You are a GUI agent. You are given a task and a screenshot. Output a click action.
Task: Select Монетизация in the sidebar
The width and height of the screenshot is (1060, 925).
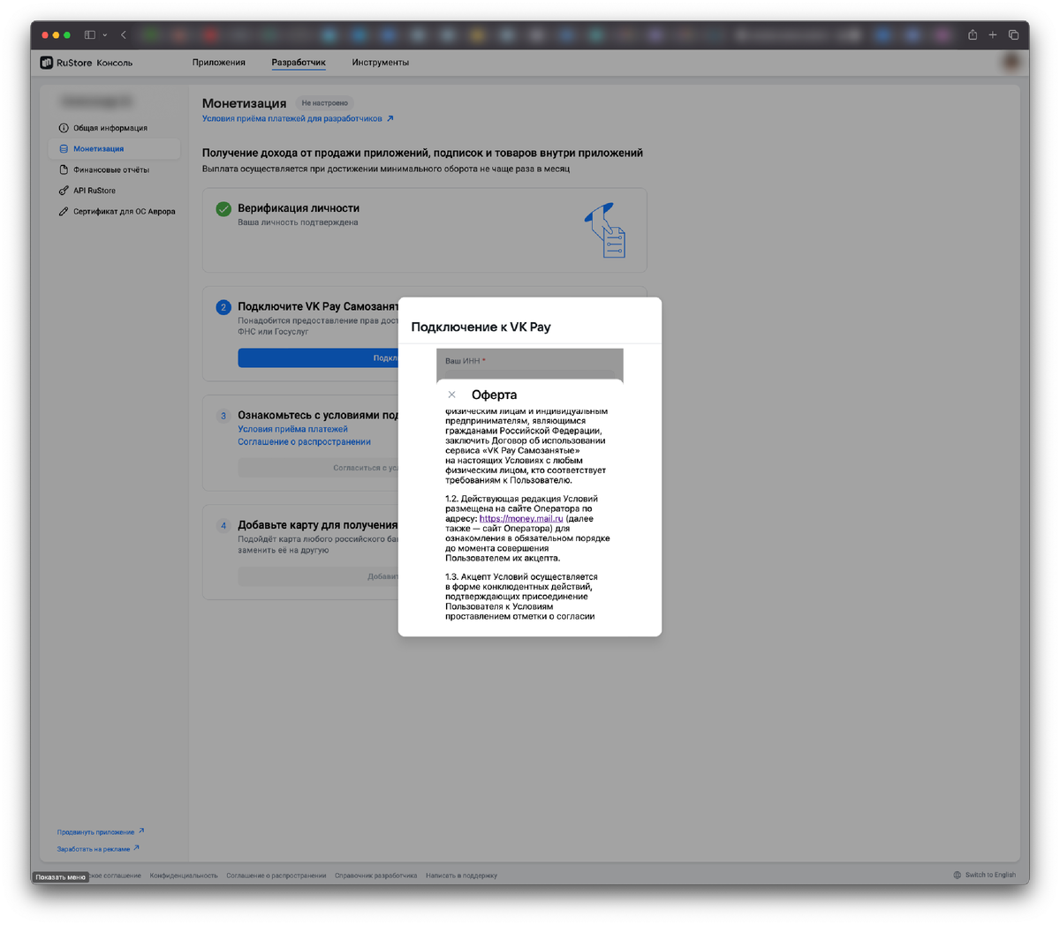click(x=115, y=149)
